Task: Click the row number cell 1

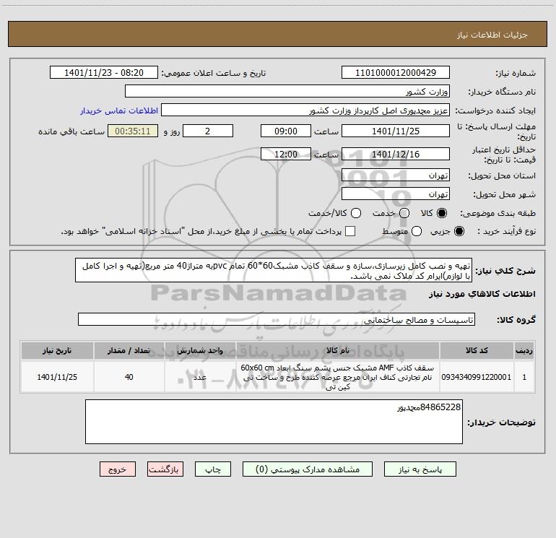Action: pyautogui.click(x=524, y=377)
